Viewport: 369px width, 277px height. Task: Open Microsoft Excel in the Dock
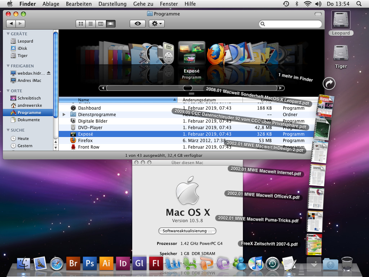(190, 263)
